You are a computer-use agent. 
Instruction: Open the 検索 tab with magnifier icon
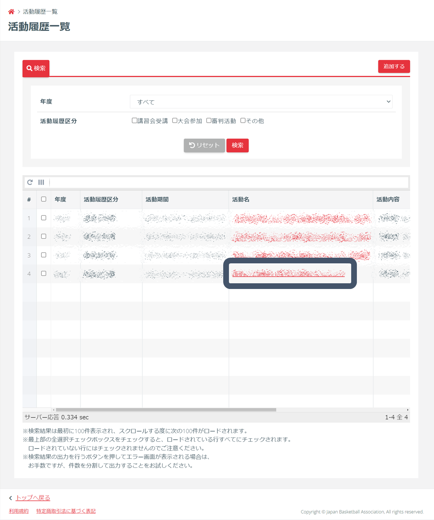36,68
